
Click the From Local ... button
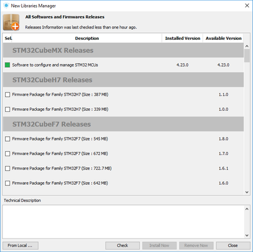click(20, 246)
